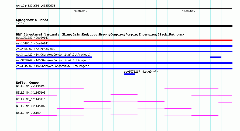Open variant esv3345257 label

(53, 66)
